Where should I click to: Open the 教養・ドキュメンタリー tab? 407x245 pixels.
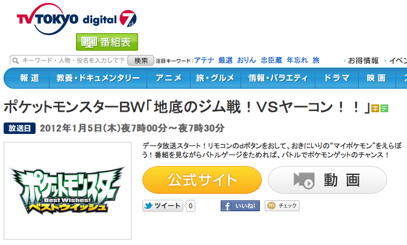coord(98,78)
